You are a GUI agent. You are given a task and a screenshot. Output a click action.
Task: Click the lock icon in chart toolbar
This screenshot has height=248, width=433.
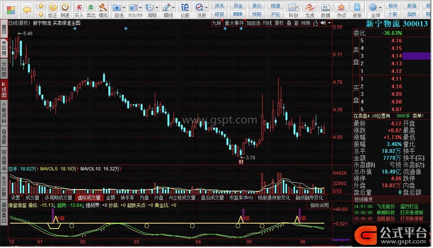(x=315, y=23)
